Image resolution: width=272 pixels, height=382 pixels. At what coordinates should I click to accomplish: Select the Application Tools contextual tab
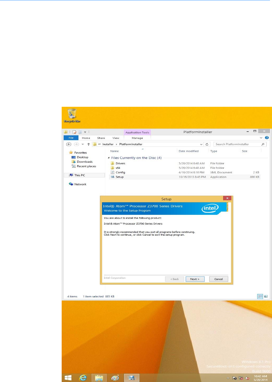[137, 132]
